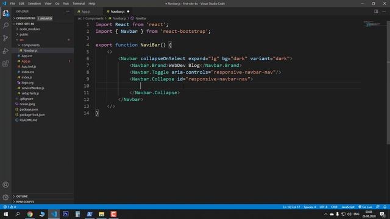The height and width of the screenshot is (219, 390).
Task: Open Google Chrome from the taskbar
Action: click(x=30, y=214)
